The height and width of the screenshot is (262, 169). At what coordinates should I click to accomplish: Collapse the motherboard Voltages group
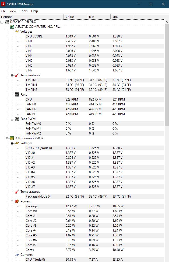pos(12,32)
